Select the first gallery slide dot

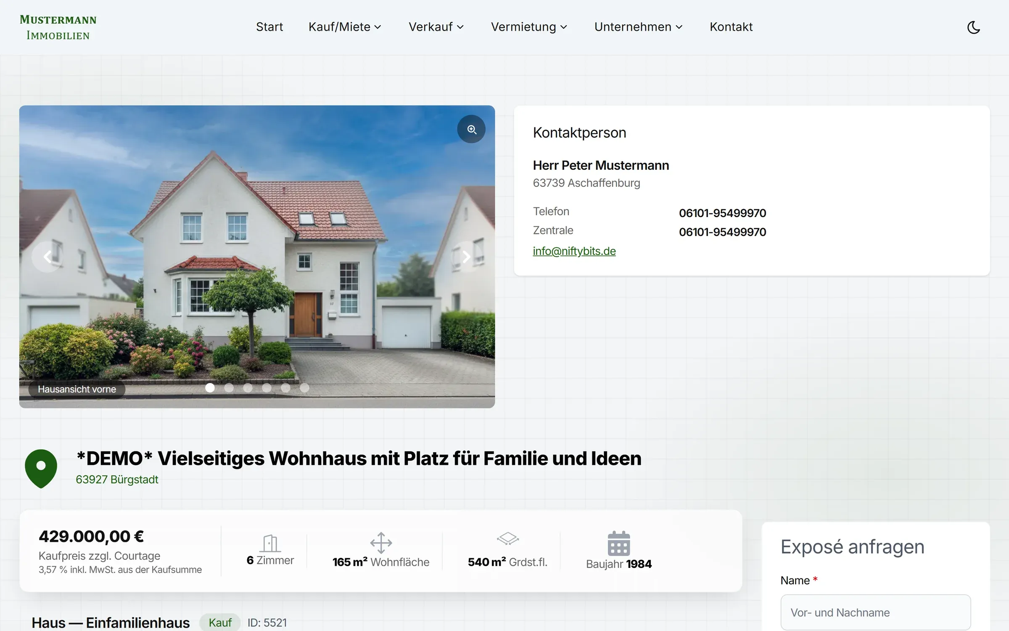click(210, 388)
